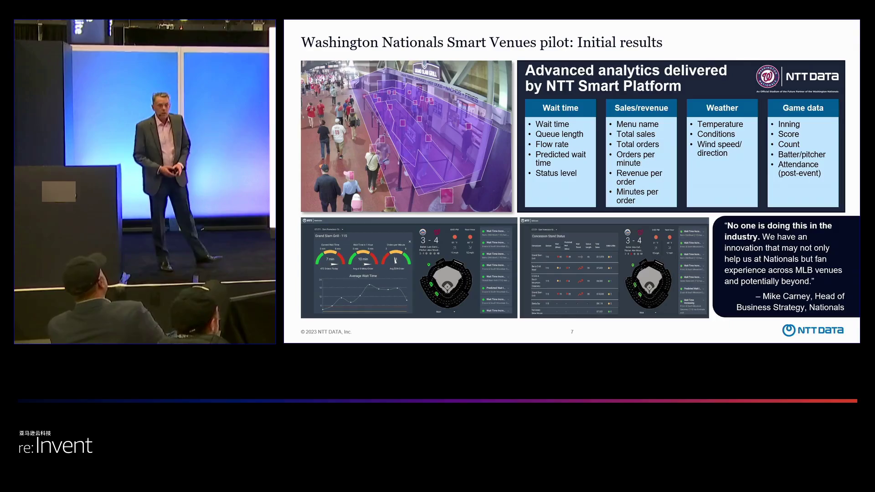Click the 'Attendance (post-event)' bullet
Image resolution: width=875 pixels, height=492 pixels.
(x=799, y=169)
